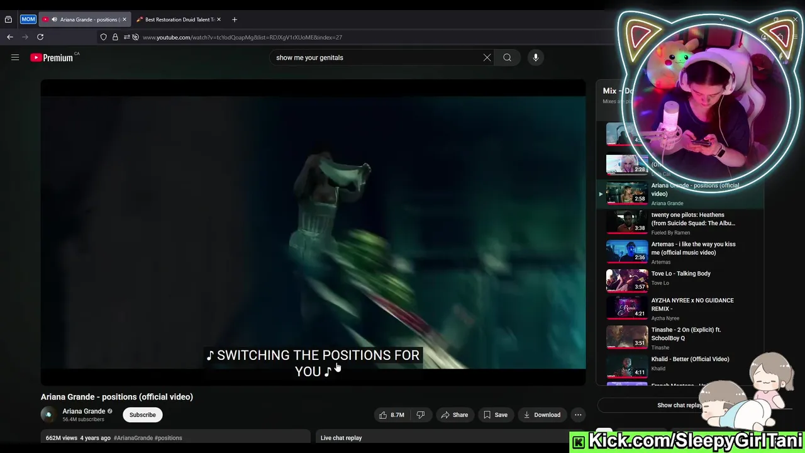Go back with the browser back arrow
The height and width of the screenshot is (453, 805).
pos(10,37)
